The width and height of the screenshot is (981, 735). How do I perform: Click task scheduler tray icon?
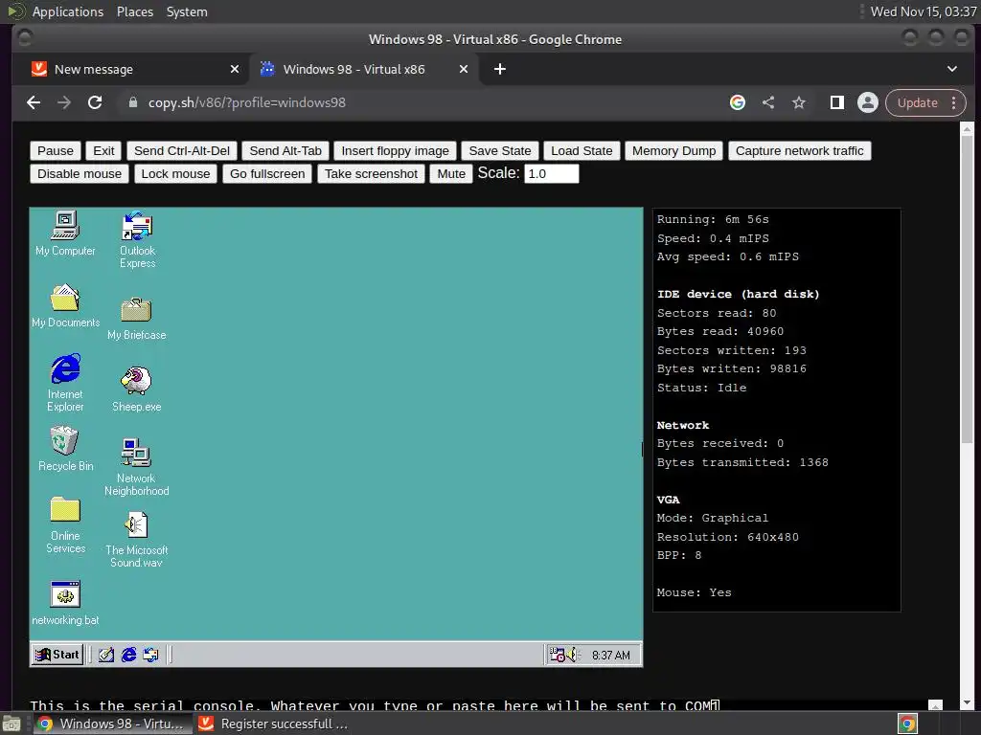[x=557, y=655]
